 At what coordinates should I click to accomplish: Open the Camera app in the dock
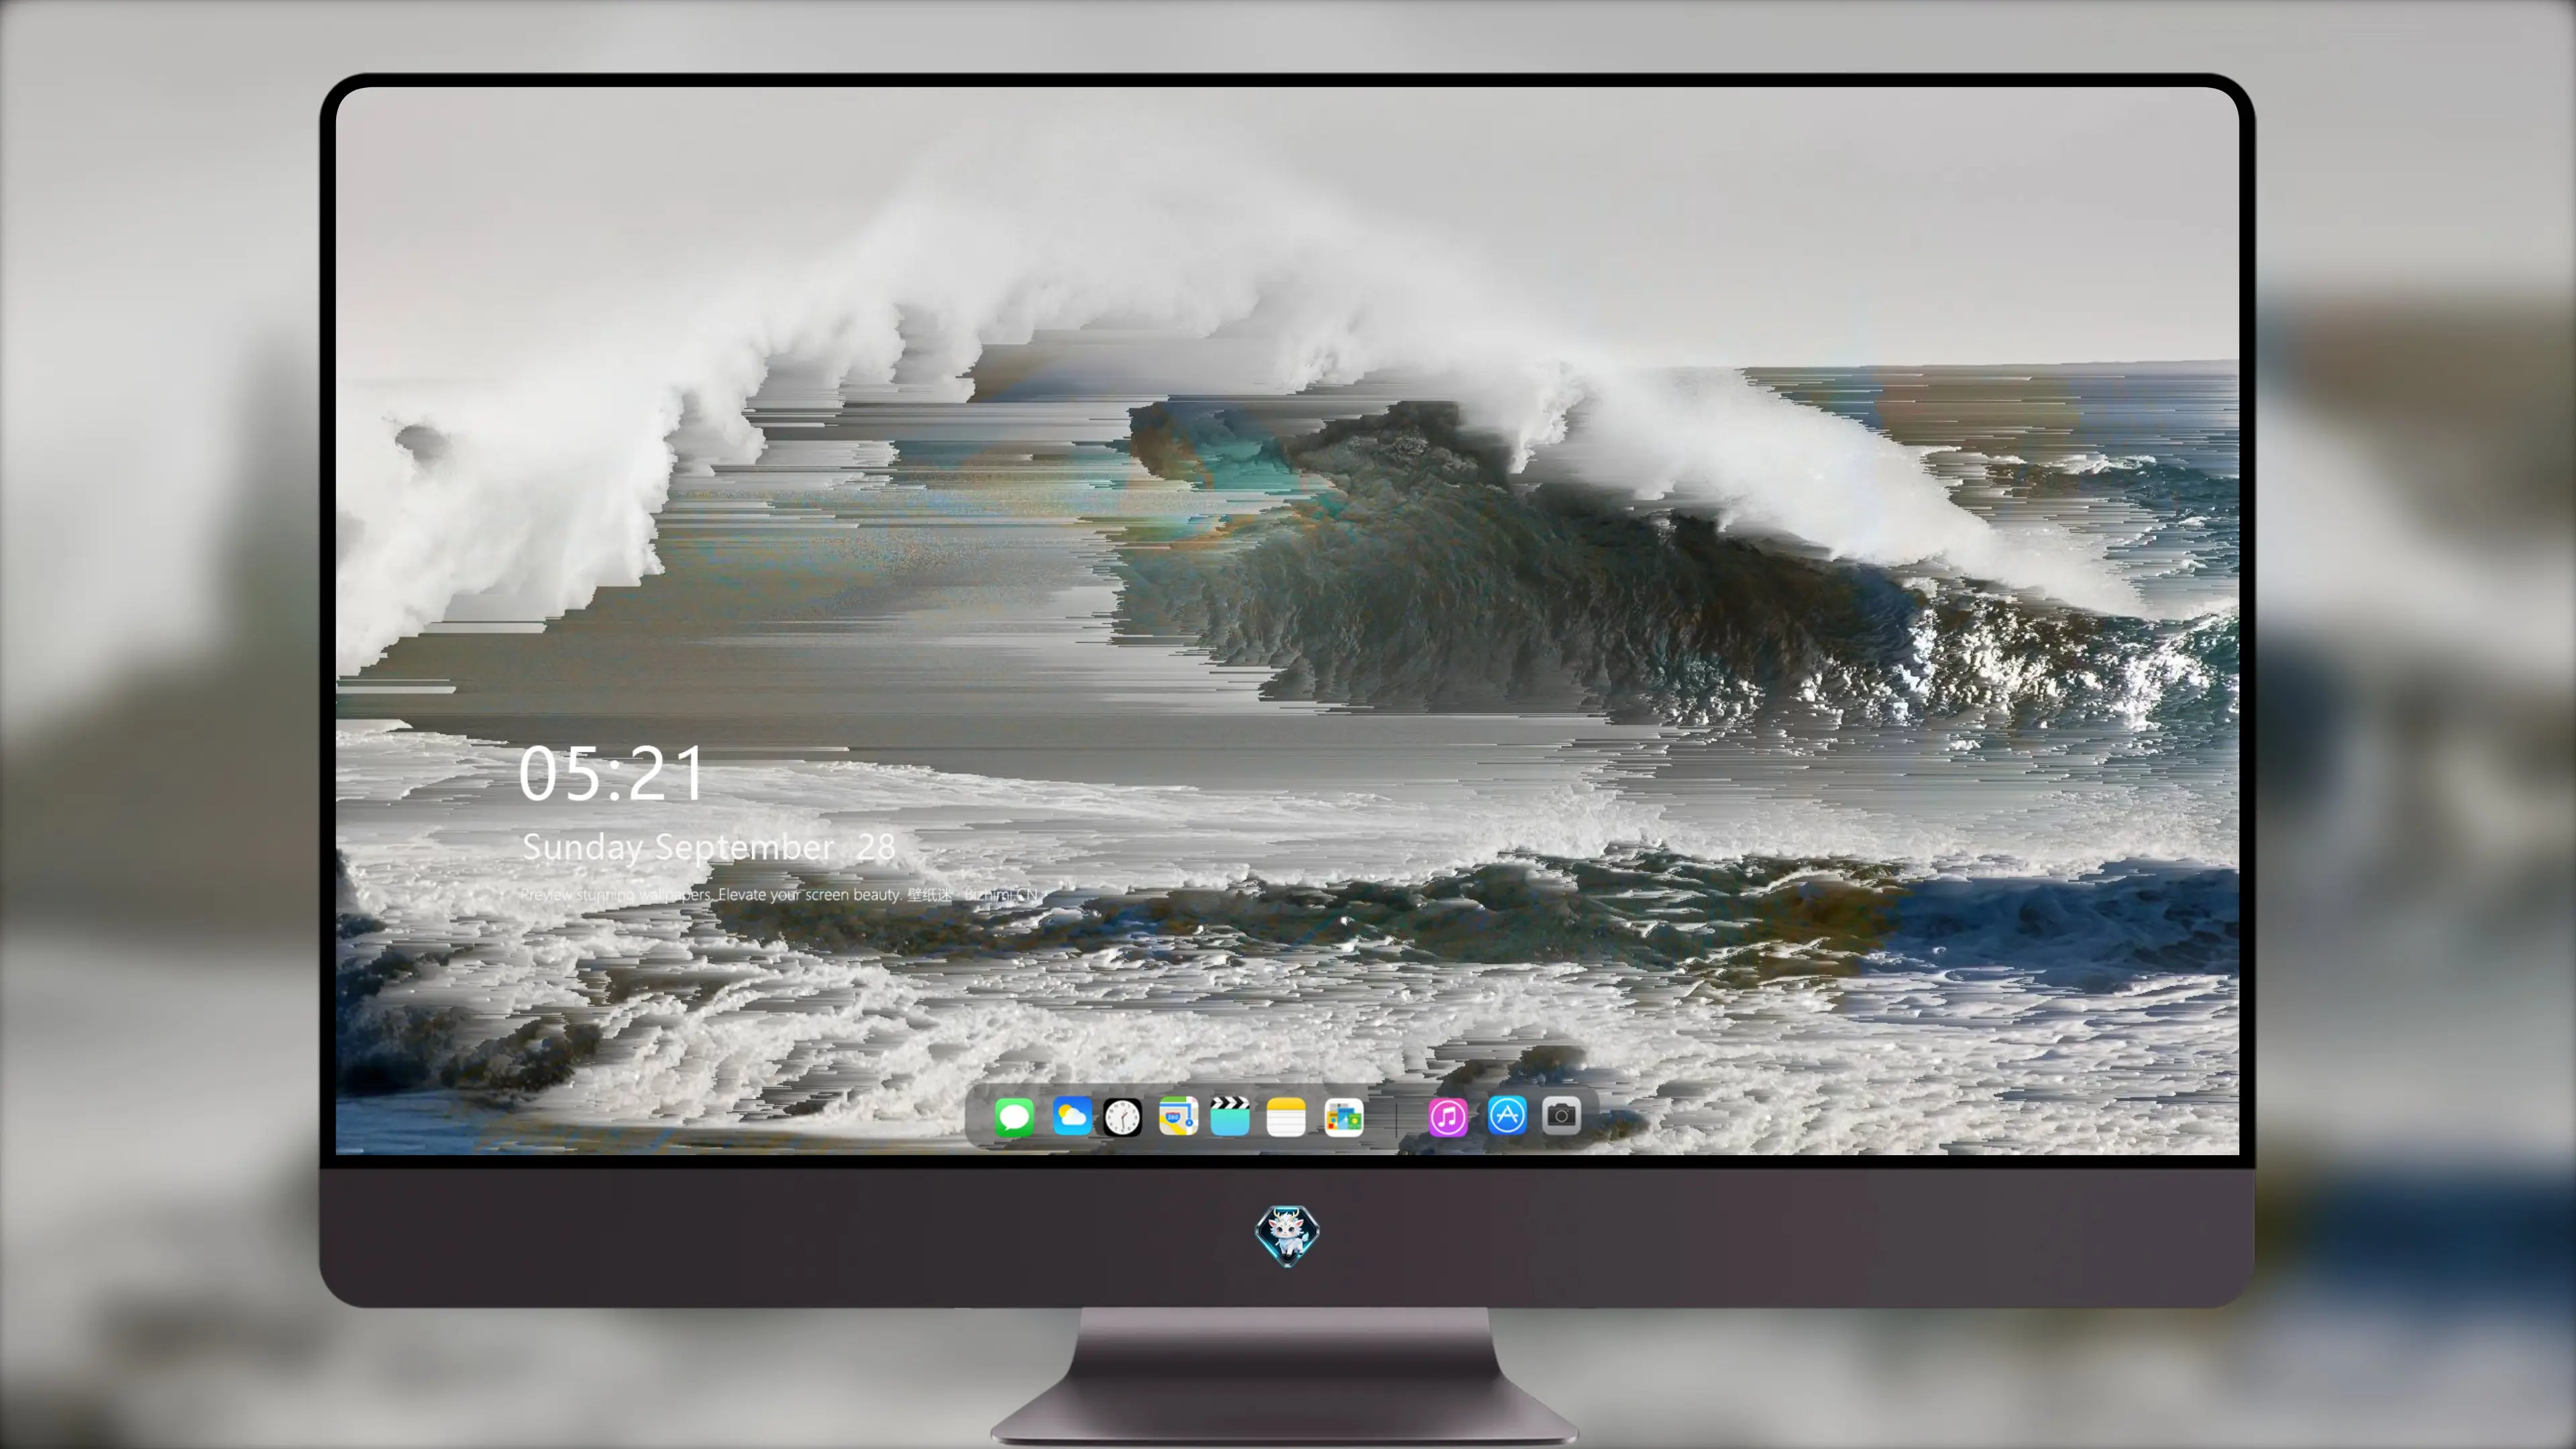tap(1561, 1115)
